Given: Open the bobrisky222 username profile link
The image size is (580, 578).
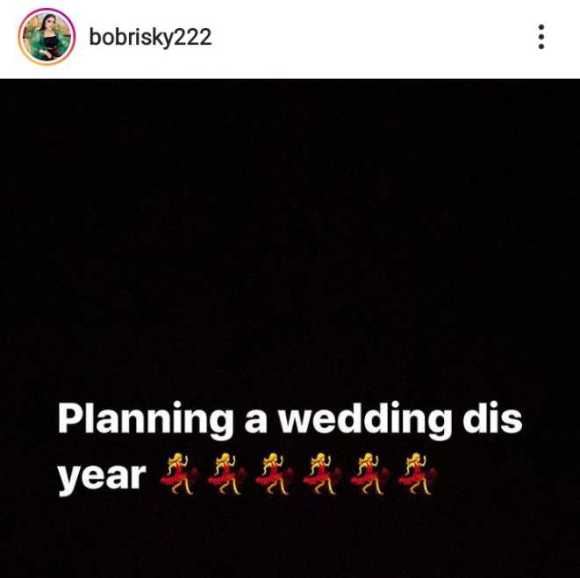Looking at the screenshot, I should point(150,38).
